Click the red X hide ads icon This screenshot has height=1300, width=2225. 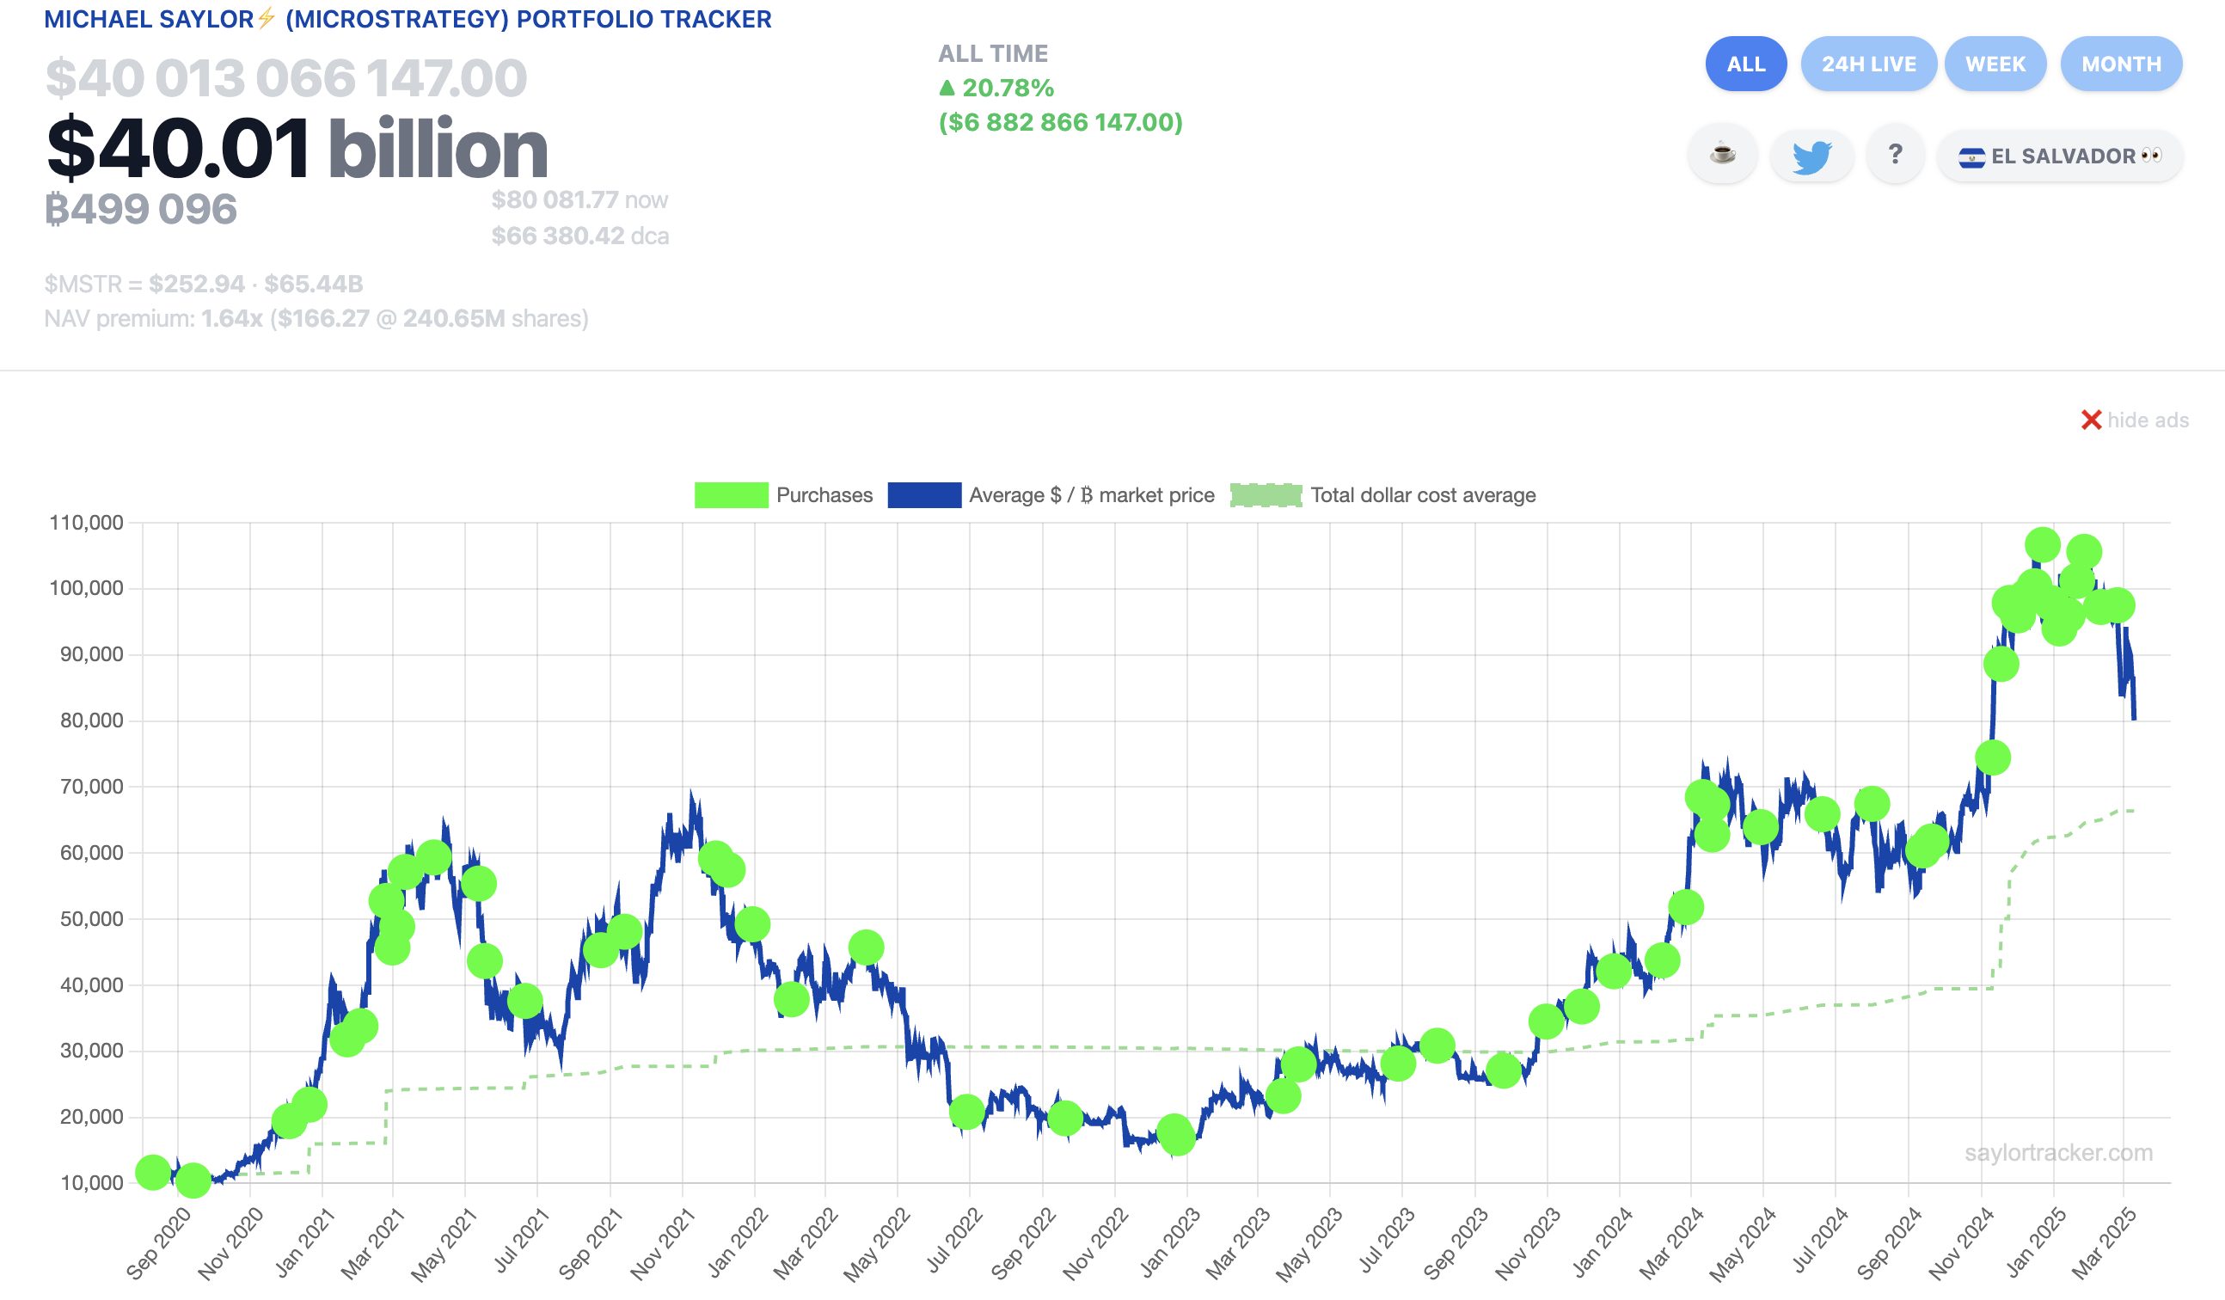pyautogui.click(x=2091, y=420)
